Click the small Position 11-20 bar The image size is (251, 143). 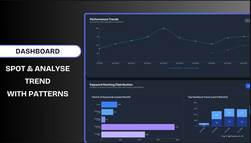click(x=103, y=119)
